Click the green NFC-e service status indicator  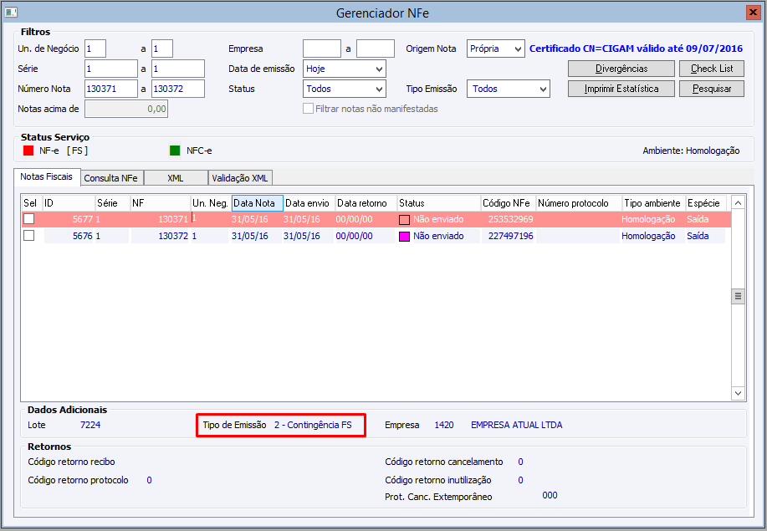(x=175, y=151)
